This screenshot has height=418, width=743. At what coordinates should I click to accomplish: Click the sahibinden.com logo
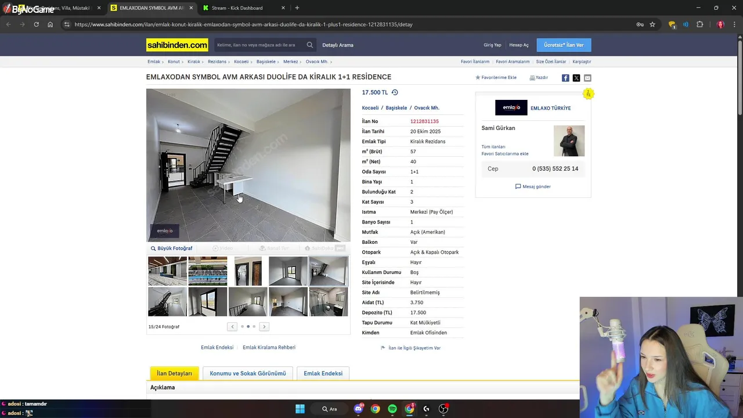click(177, 45)
